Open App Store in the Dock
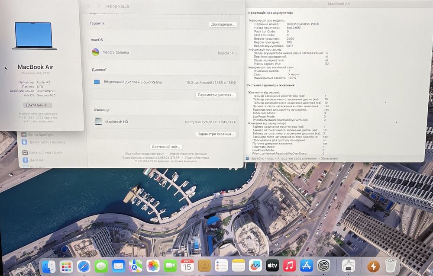Viewport: 433px width, 276px height. 307,266
